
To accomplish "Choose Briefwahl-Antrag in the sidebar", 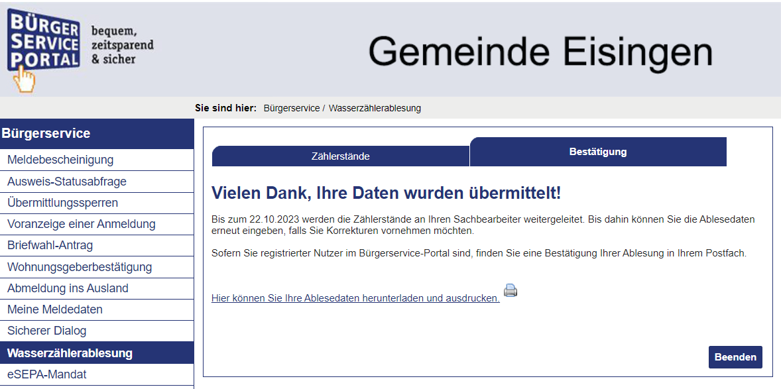I will click(x=50, y=245).
